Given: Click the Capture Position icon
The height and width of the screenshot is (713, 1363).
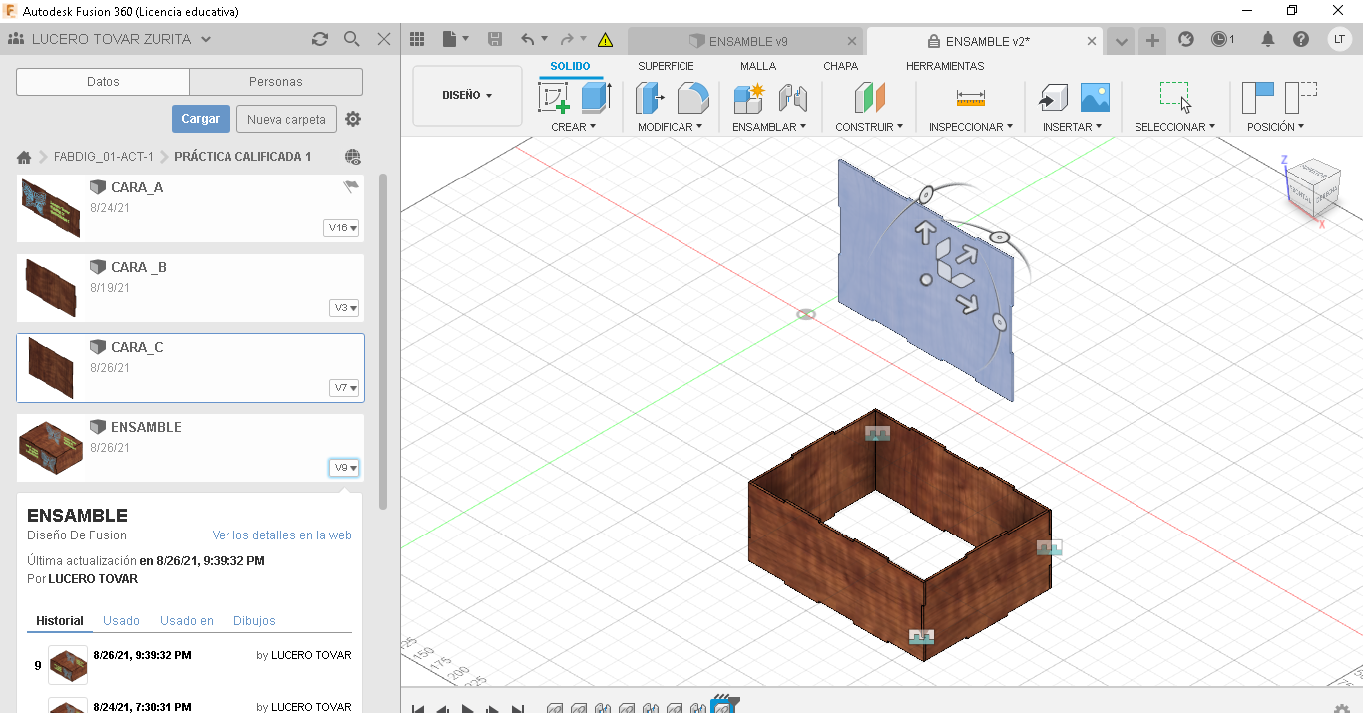Looking at the screenshot, I should point(1258,98).
